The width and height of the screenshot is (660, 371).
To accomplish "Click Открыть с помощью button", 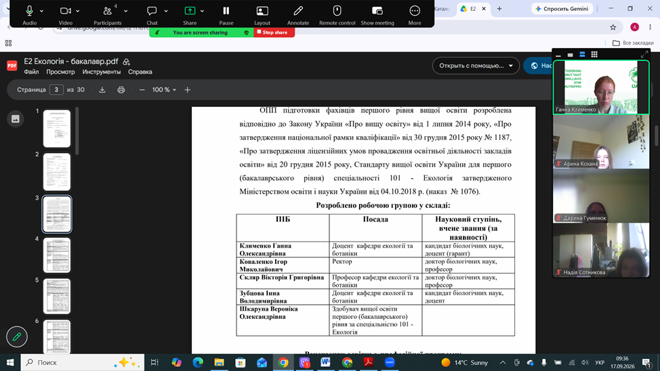I will tap(476, 66).
